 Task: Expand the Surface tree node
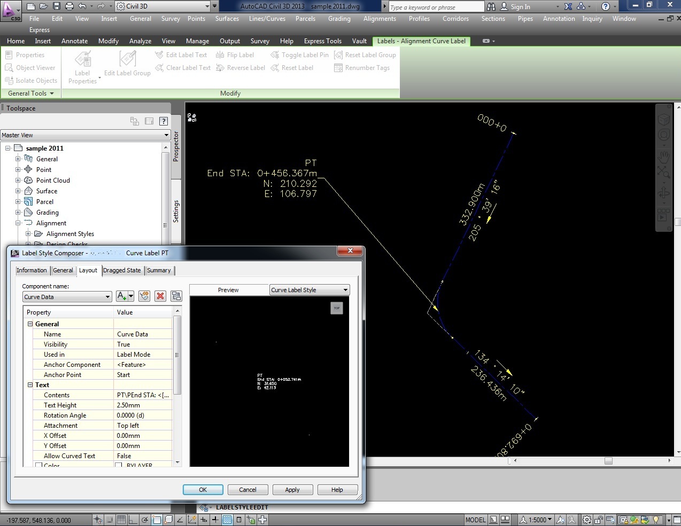[18, 191]
